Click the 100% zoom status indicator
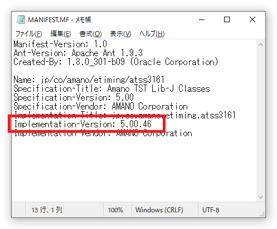This screenshot has width=277, height=229. pyautogui.click(x=115, y=210)
